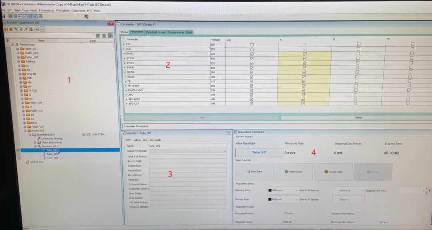Viewport: 432px width, 230px height.
Task: Click the tube pointer icon beside Tube_003
Action: click(x=18, y=158)
